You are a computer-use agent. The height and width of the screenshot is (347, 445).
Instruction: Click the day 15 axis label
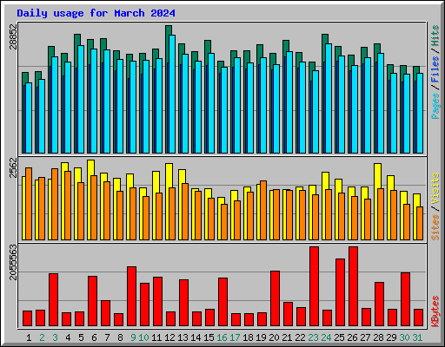pyautogui.click(x=209, y=337)
